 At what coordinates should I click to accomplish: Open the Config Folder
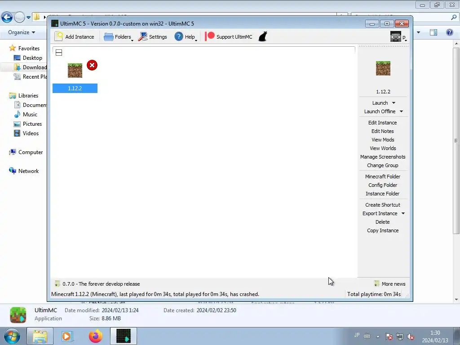(383, 185)
